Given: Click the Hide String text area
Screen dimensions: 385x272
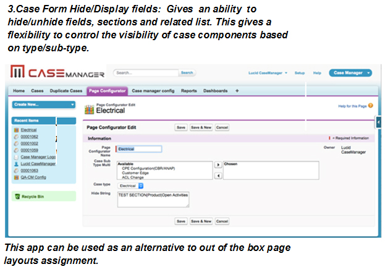Looking at the screenshot, I should pyautogui.click(x=153, y=200).
